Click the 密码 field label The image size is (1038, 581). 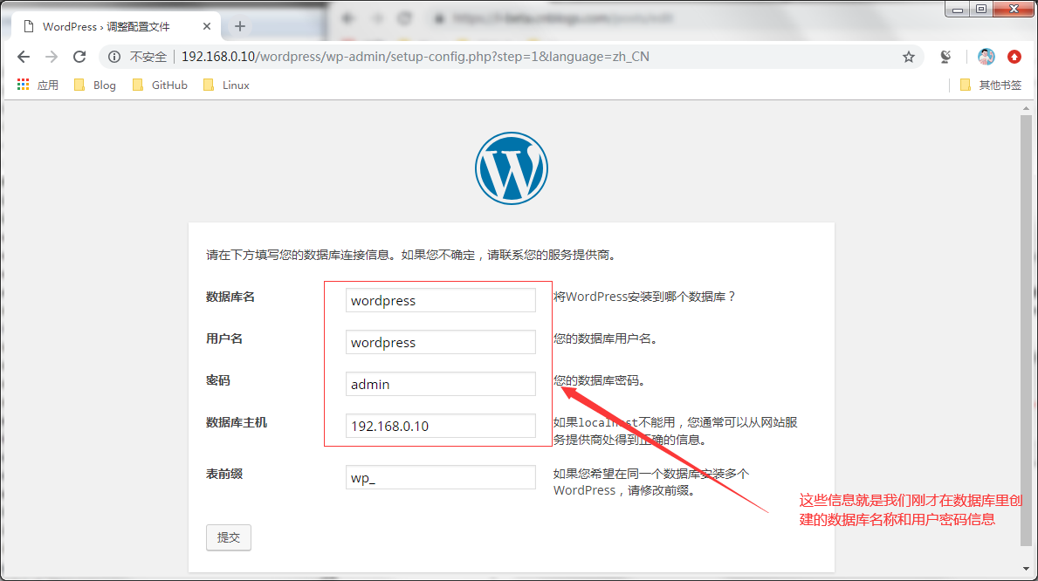pyautogui.click(x=217, y=379)
